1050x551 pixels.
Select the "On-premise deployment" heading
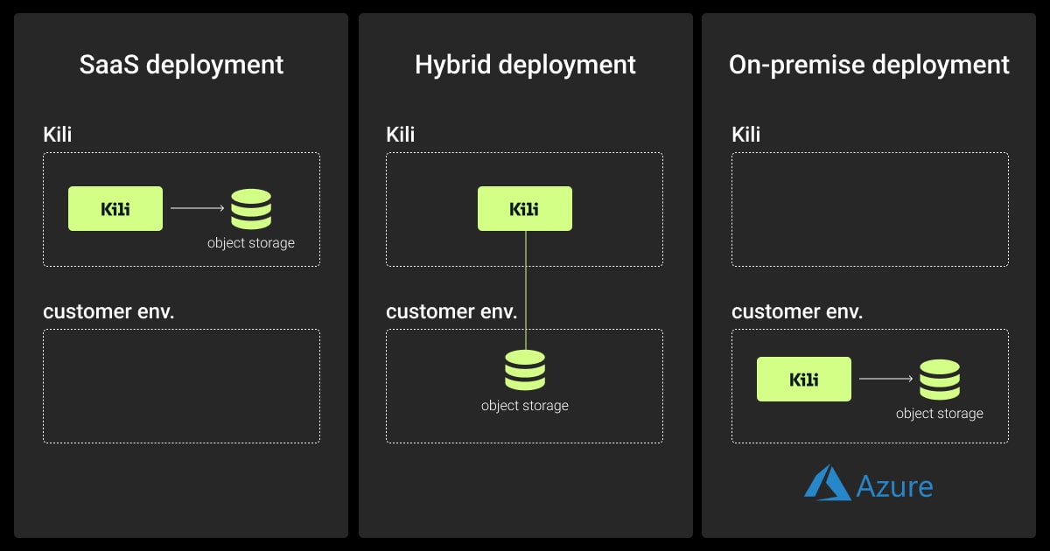click(x=869, y=65)
